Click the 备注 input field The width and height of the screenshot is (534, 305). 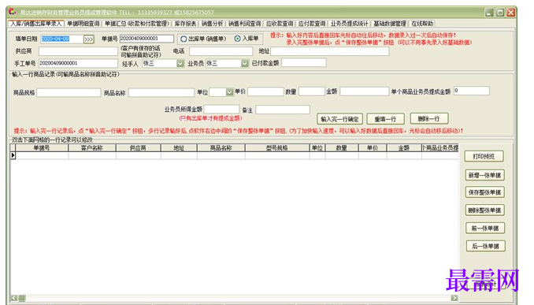(283, 110)
